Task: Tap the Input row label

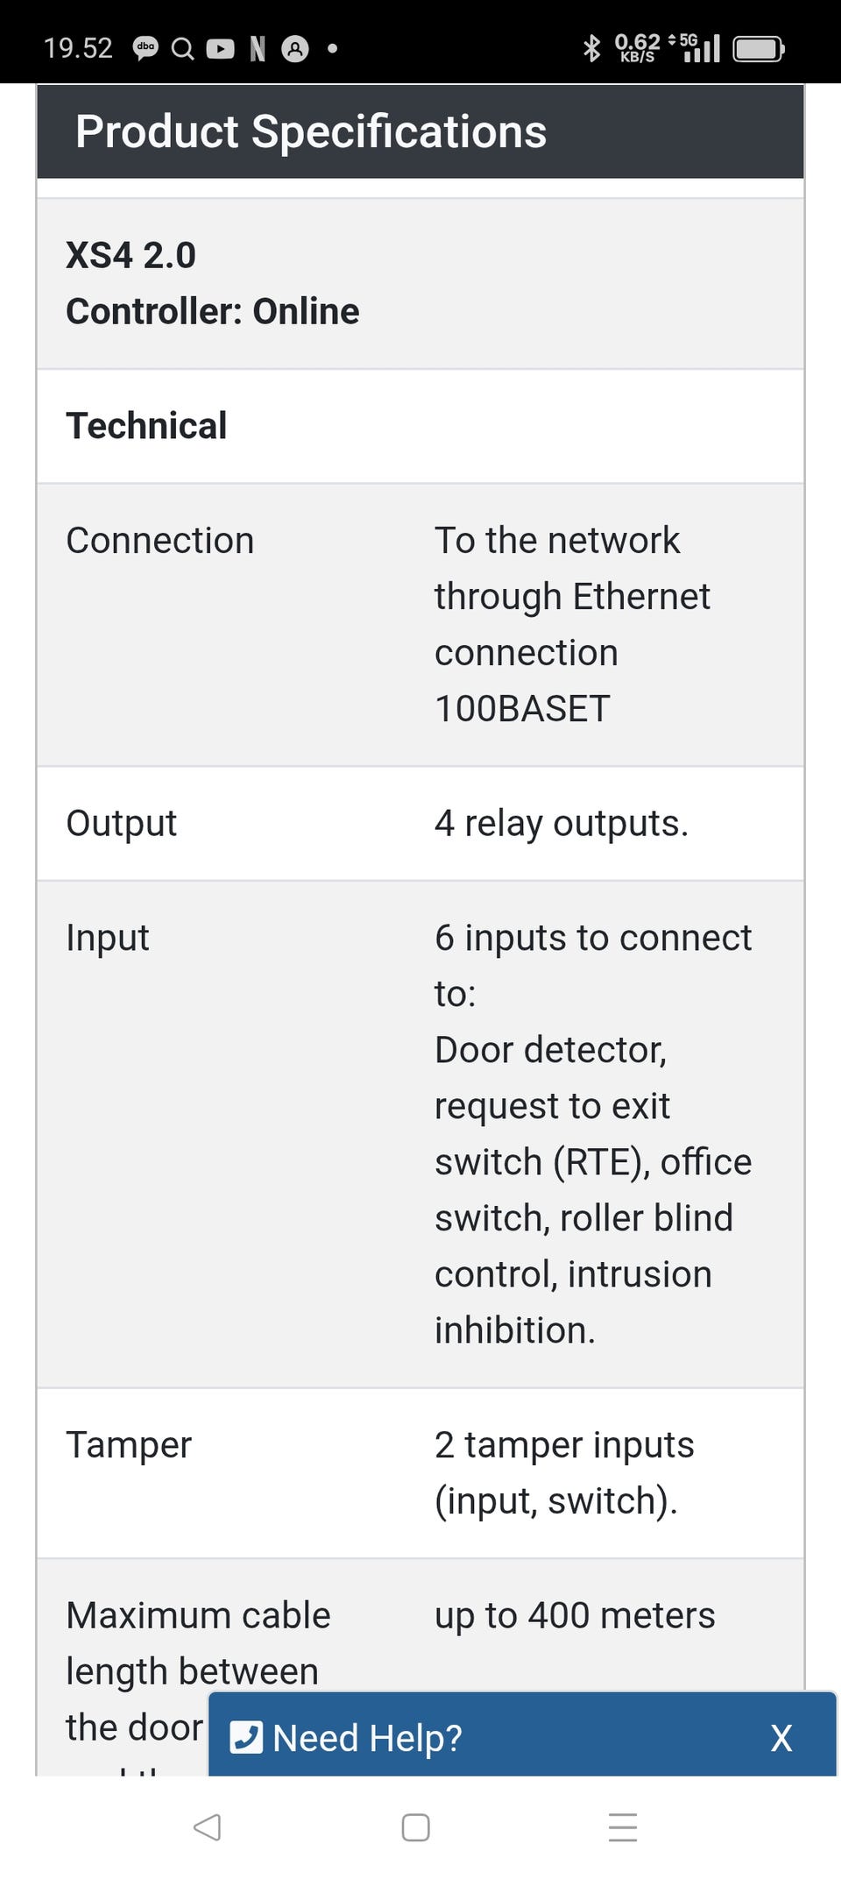Action: coord(108,938)
